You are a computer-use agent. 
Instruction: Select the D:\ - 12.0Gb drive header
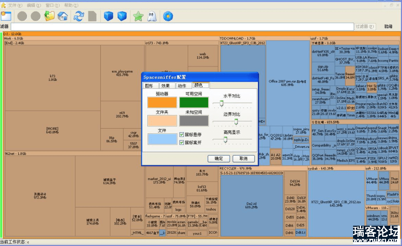[x=201, y=34]
